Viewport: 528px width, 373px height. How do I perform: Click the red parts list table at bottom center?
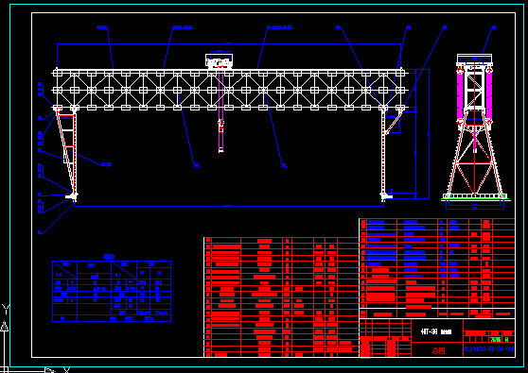[282, 297]
